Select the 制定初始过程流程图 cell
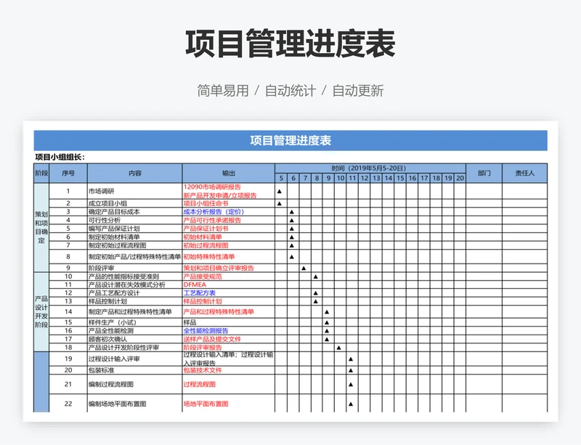This screenshot has width=581, height=445. tap(135, 245)
